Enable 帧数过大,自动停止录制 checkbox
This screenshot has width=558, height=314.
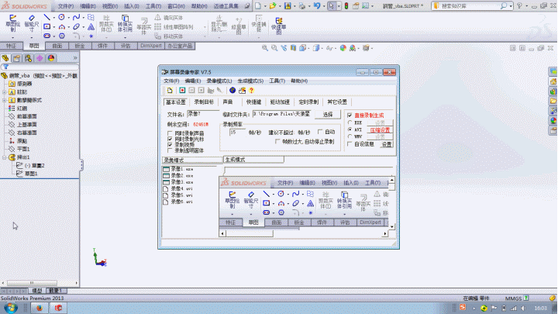(277, 141)
